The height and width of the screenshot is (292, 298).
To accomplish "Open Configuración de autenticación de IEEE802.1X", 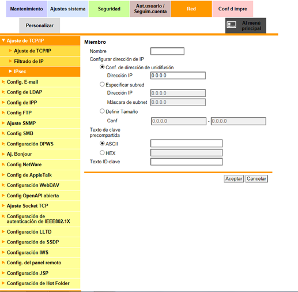I will (40, 219).
